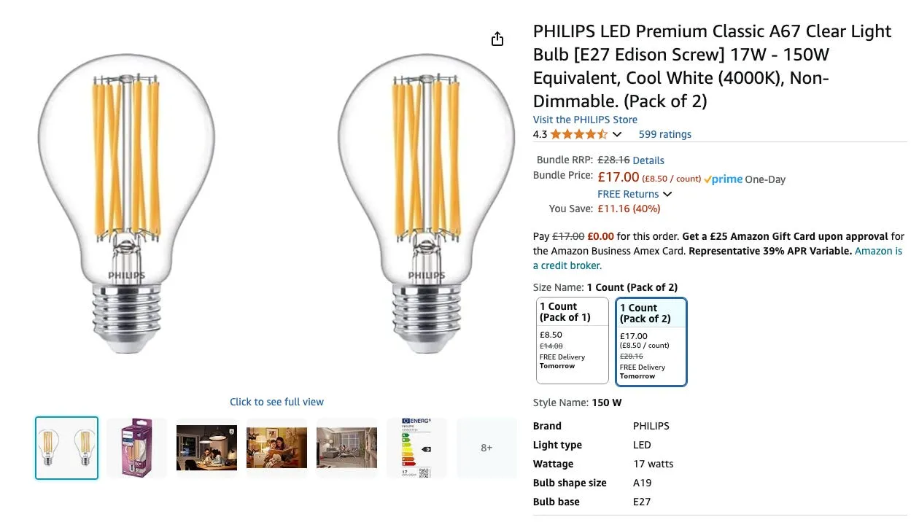Select the energy rating label thumbnail
919x525 pixels.
click(416, 448)
